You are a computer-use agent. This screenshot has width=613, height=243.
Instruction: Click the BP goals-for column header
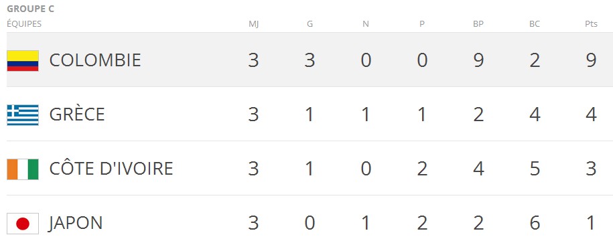coord(478,24)
